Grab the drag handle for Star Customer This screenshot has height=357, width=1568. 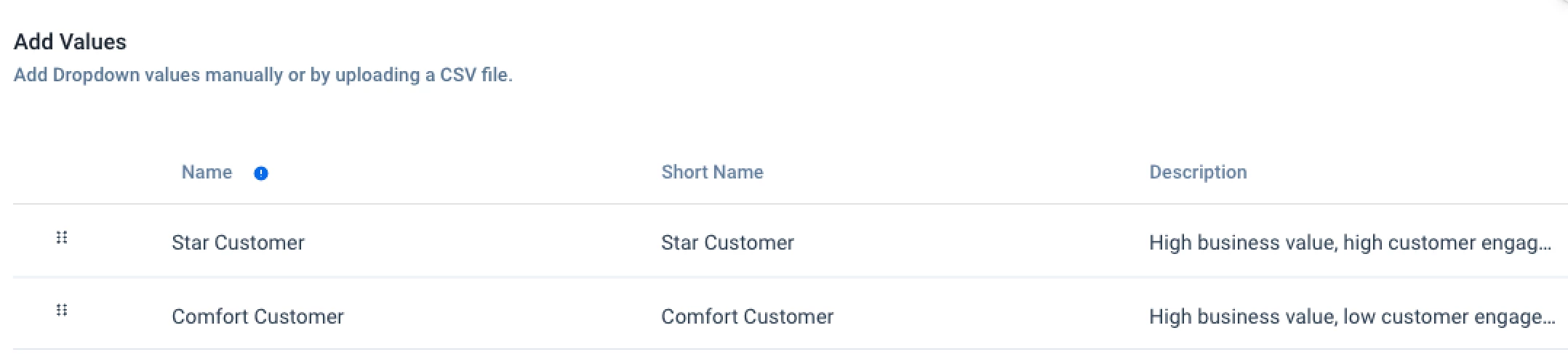pyautogui.click(x=62, y=237)
